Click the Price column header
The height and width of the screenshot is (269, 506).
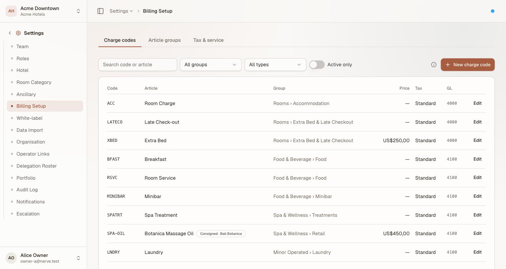[x=404, y=88]
